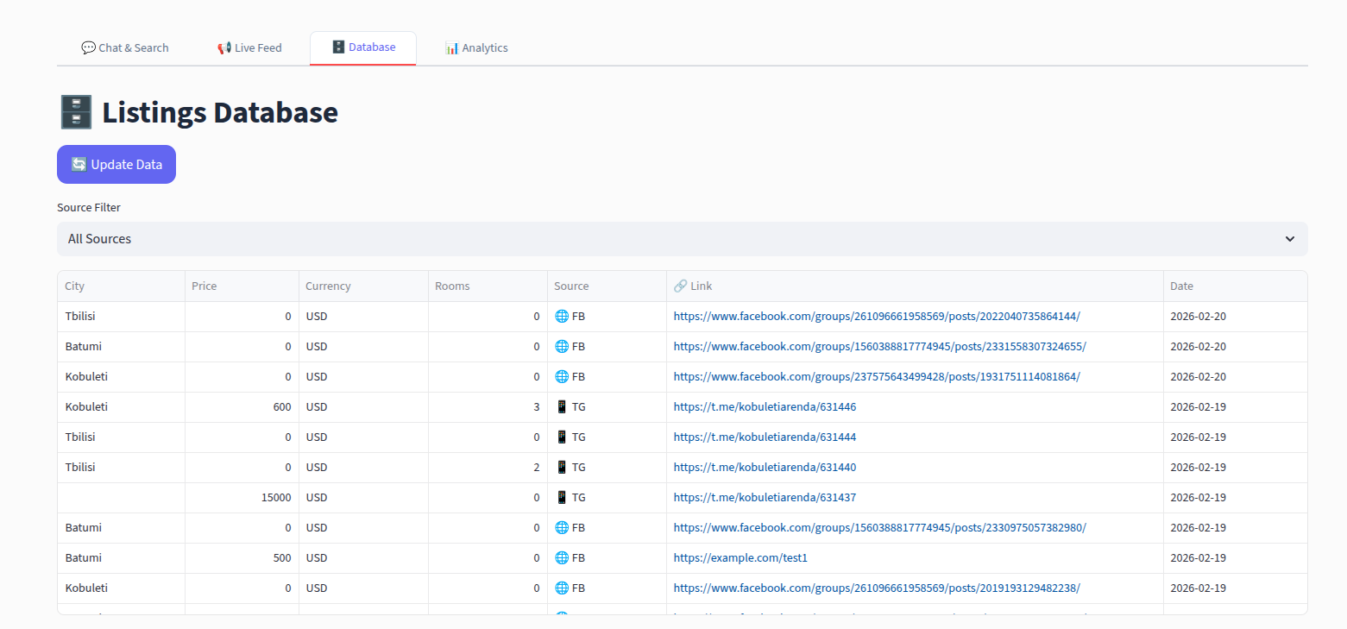Click the refresh icon on Update Data button
This screenshot has width=1347, height=629.
pyautogui.click(x=79, y=165)
